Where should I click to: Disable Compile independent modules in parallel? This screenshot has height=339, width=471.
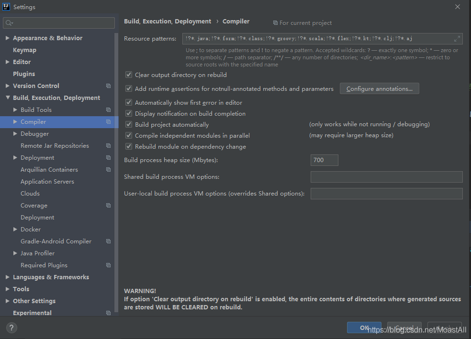click(x=129, y=136)
